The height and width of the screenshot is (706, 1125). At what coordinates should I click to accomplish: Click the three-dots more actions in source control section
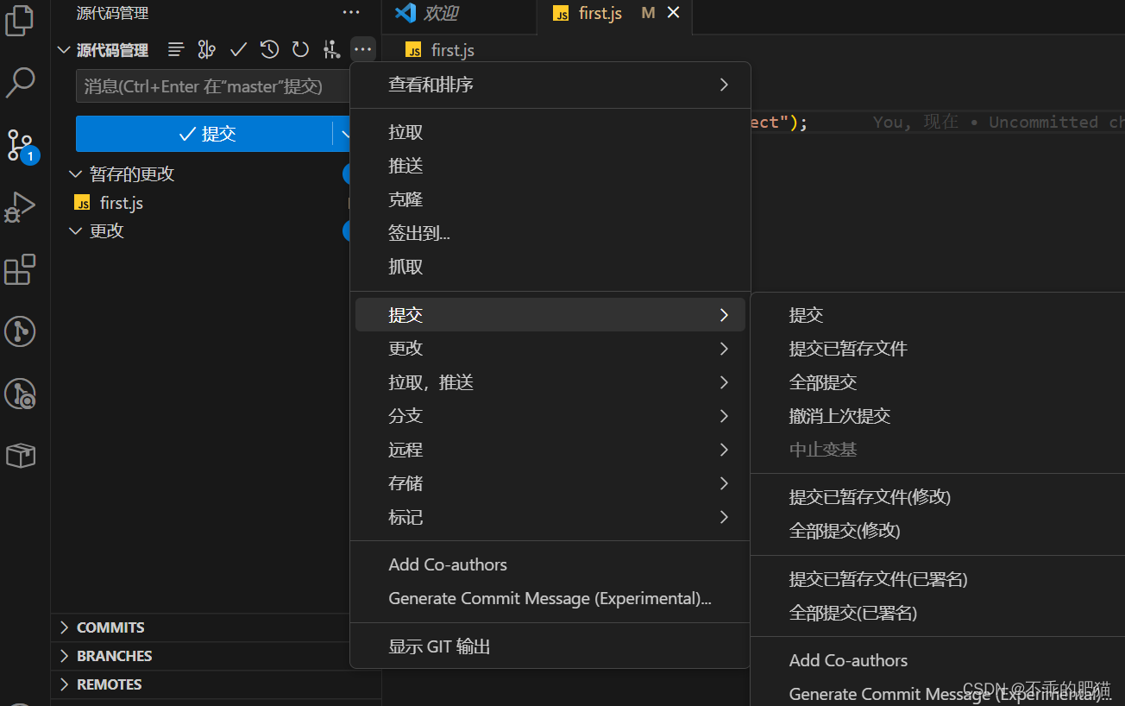click(363, 49)
